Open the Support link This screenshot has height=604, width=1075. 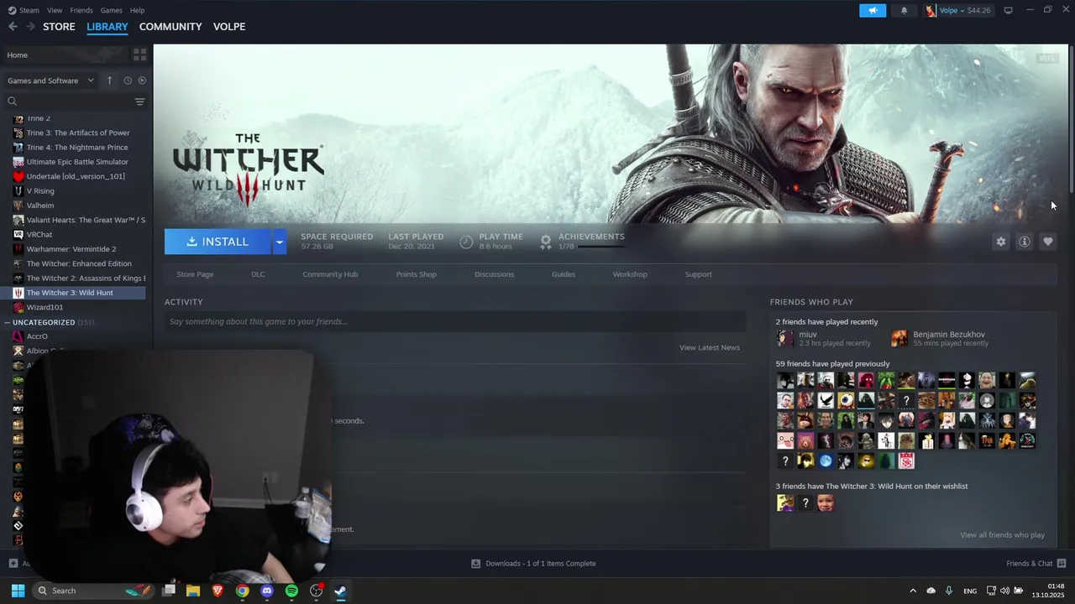698,274
